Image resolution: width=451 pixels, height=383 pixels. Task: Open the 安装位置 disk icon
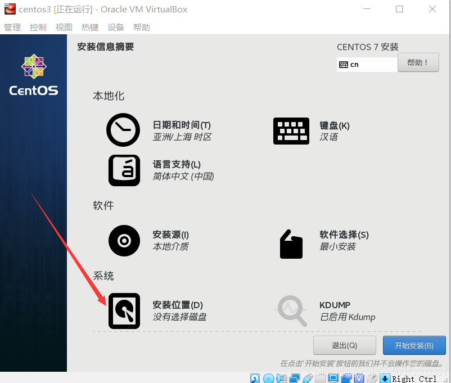pos(124,311)
